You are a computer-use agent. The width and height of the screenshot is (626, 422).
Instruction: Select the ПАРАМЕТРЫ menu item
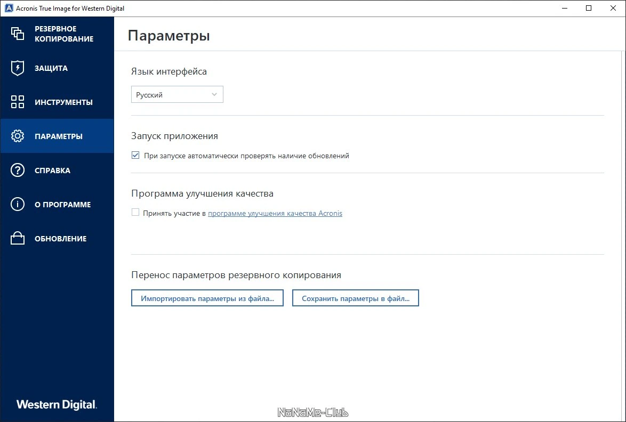57,136
